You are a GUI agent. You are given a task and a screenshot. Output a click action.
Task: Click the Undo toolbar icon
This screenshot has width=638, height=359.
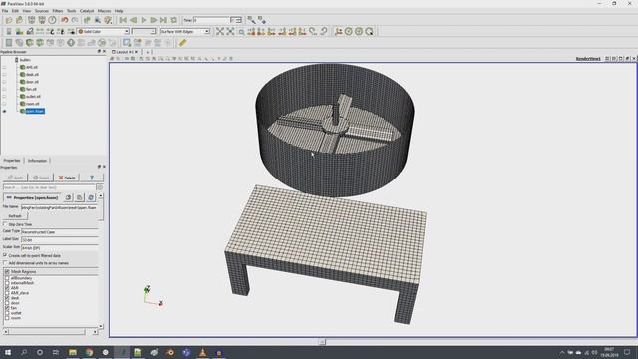(64, 20)
